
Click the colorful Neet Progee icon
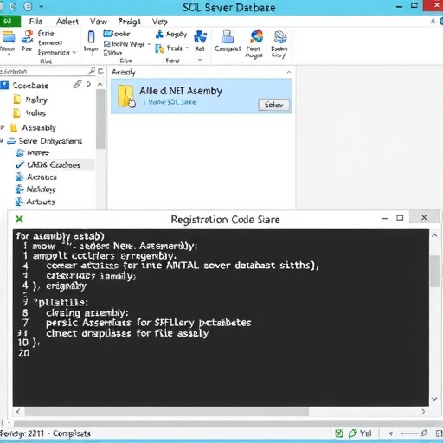coord(256,36)
